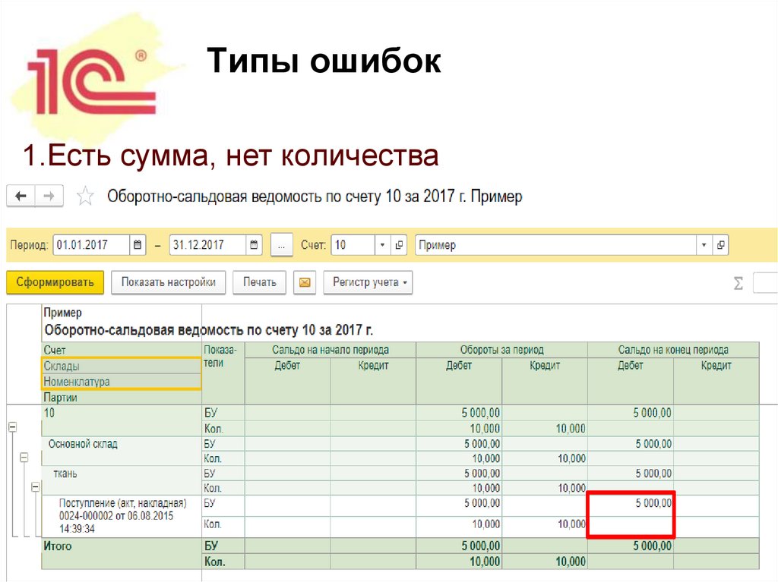This screenshot has width=778, height=582.
Task: Open the period extended settings with the ellipsis button
Action: click(281, 244)
